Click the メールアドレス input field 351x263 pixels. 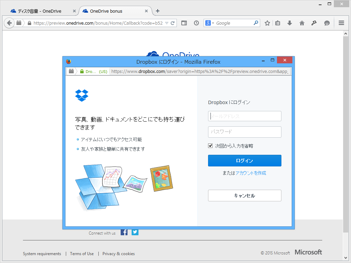point(244,116)
